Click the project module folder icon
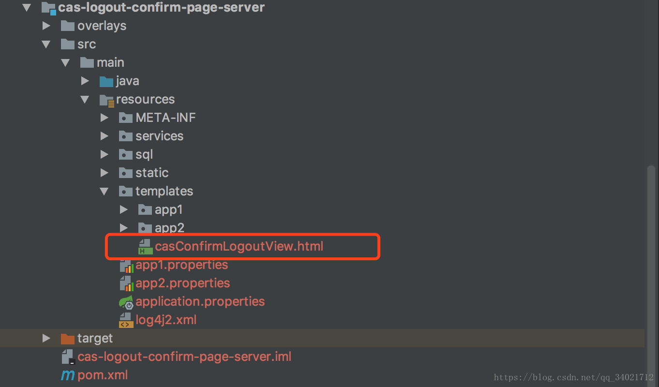This screenshot has width=659, height=387. pos(49,8)
